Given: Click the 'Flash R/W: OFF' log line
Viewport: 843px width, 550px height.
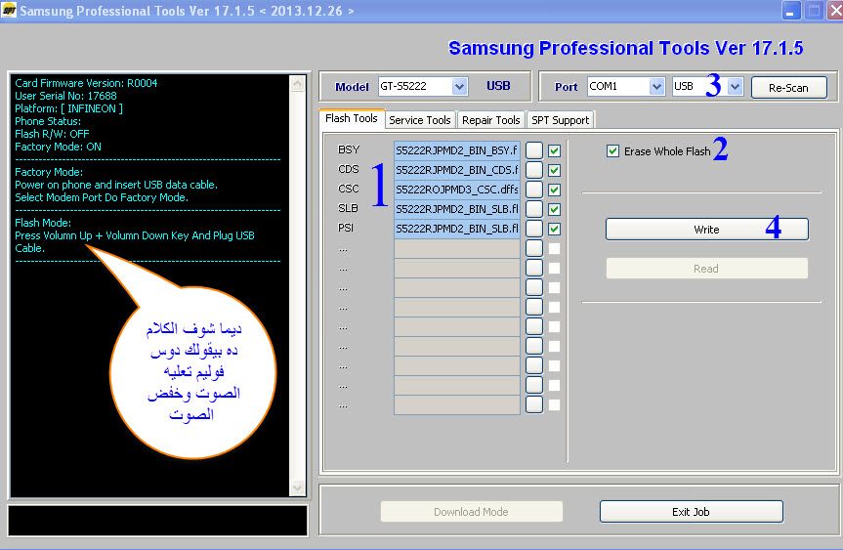Looking at the screenshot, I should coord(52,134).
